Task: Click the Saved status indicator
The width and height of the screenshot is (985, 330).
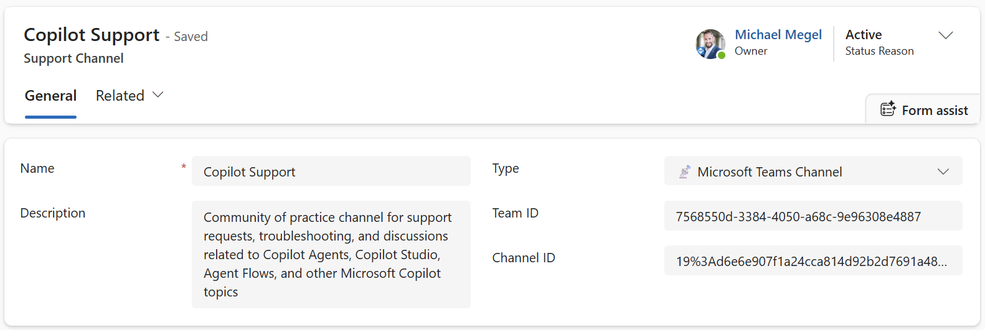Action: pyautogui.click(x=191, y=37)
